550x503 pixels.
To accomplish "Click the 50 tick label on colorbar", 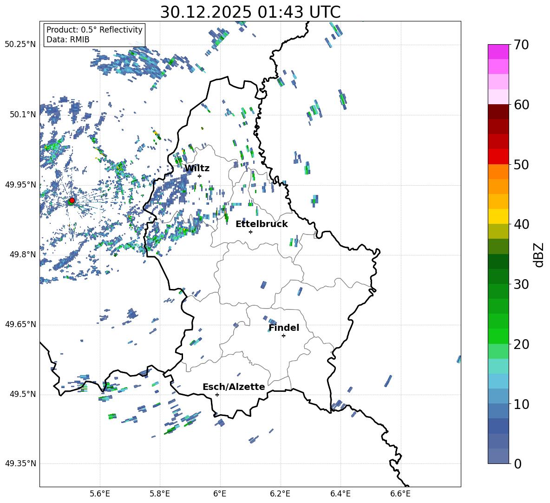I will click(x=521, y=165).
